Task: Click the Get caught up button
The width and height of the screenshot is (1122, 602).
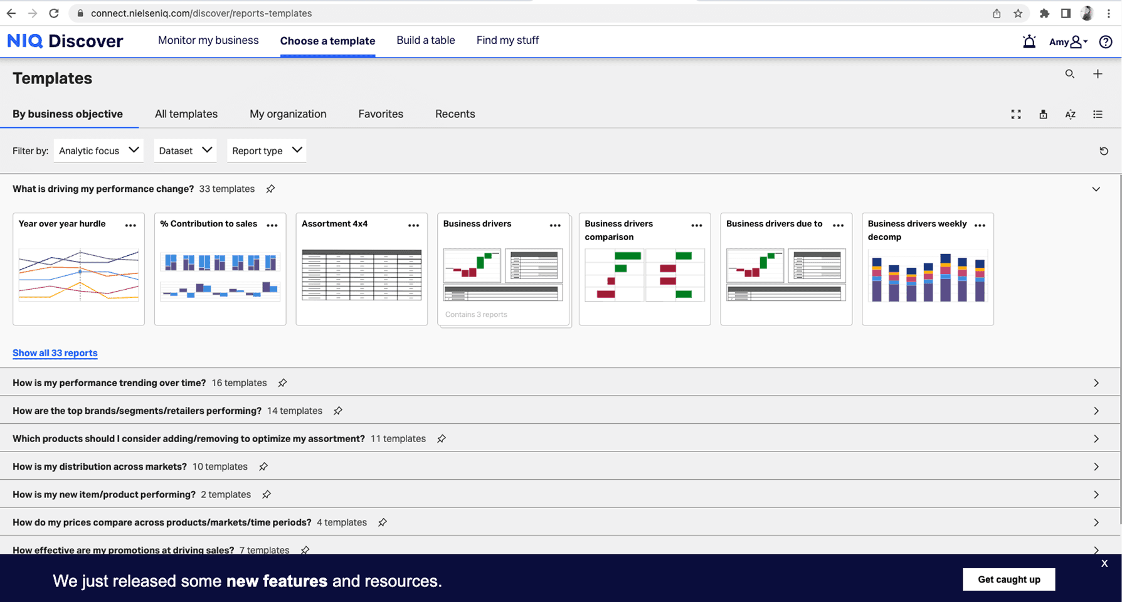Action: [1008, 579]
